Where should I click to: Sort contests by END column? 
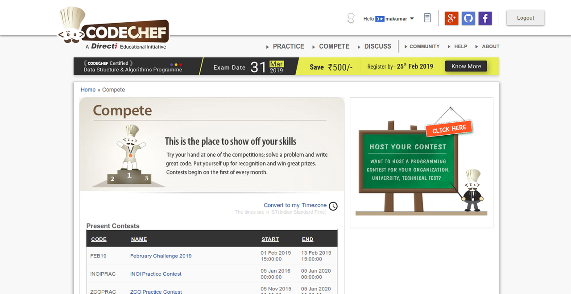[307, 240]
